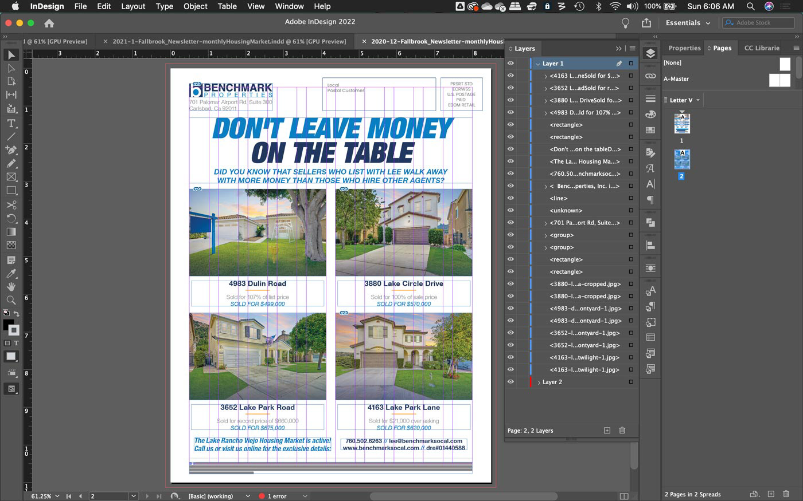This screenshot has height=501, width=803.
Task: Expand <4983 D...ld for 107% ...> item
Action: click(545, 113)
